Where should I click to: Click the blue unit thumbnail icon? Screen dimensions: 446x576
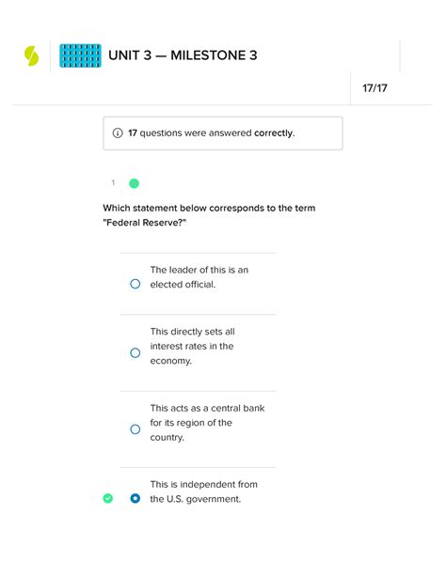[x=80, y=55]
